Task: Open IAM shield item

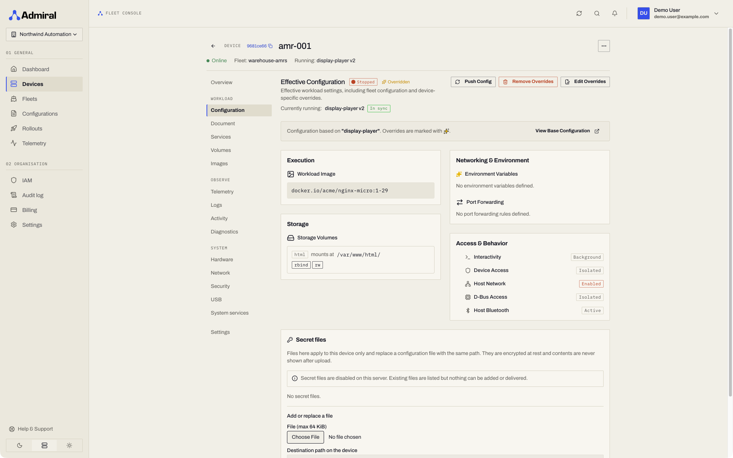Action: point(44,180)
